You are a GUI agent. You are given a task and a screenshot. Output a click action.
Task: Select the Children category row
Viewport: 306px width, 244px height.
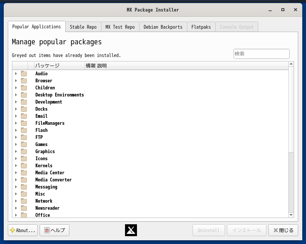click(150, 88)
